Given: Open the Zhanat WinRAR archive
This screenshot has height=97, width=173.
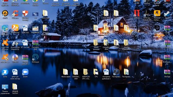Looking at the screenshot, I should pyautogui.click(x=167, y=43).
